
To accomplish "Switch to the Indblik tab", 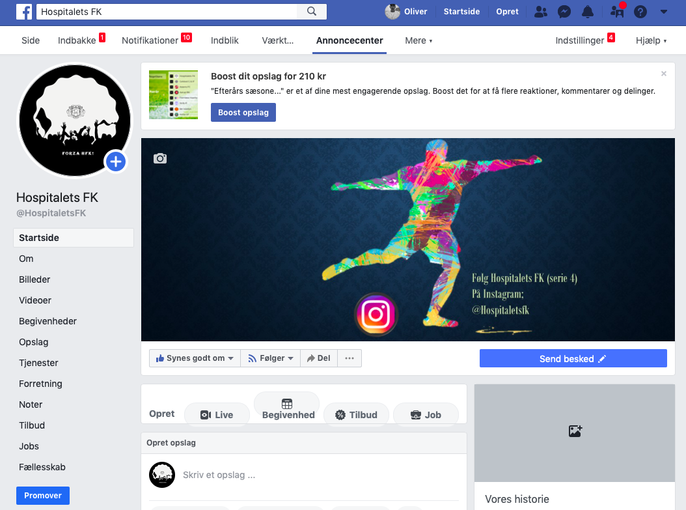I will [225, 41].
